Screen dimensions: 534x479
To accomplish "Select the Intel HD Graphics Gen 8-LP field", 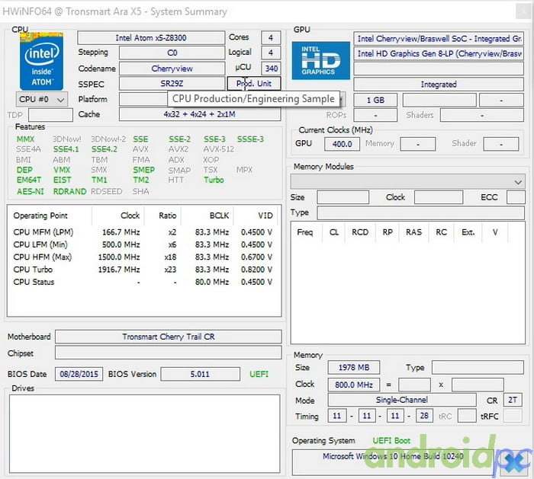I will (439, 53).
